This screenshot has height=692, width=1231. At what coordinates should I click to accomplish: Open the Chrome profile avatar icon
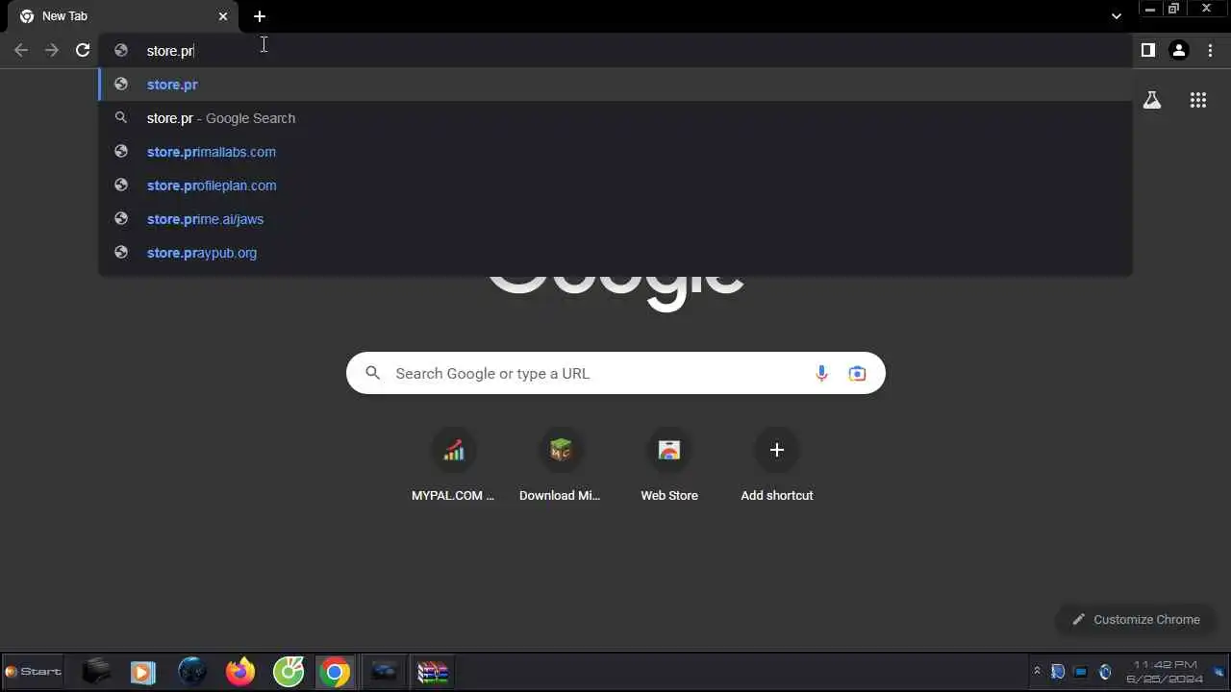coord(1179,50)
